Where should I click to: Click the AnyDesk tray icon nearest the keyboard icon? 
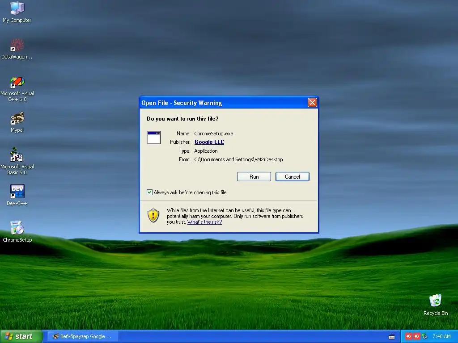(409, 336)
